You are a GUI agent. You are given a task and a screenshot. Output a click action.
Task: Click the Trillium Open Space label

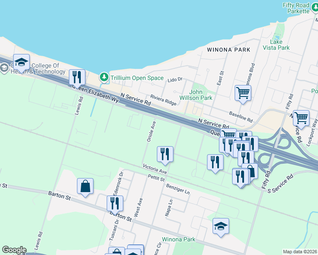137,78
